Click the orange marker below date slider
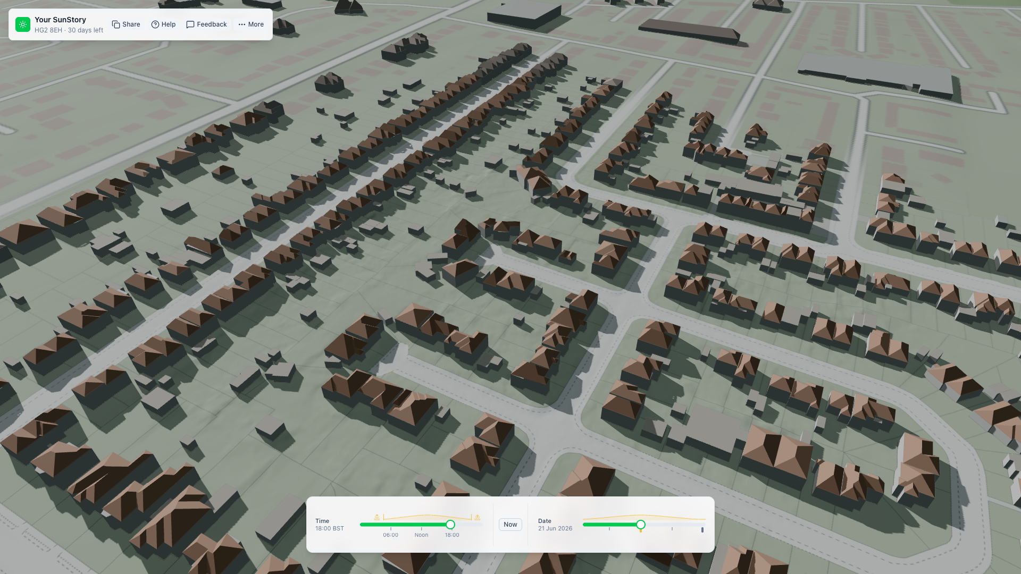1021x574 pixels. [x=641, y=530]
